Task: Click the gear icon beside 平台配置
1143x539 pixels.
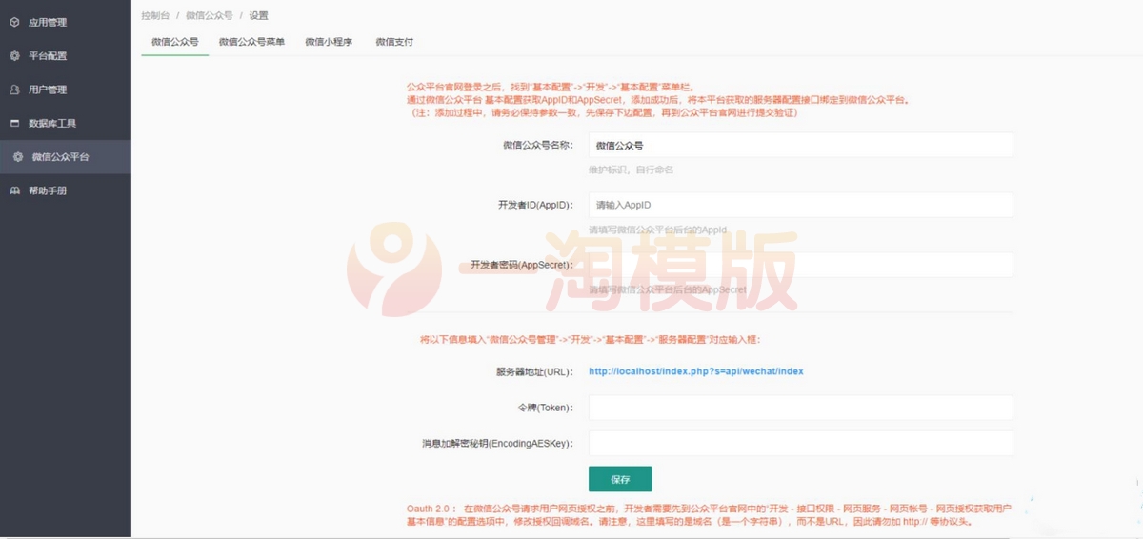Action: coord(14,56)
